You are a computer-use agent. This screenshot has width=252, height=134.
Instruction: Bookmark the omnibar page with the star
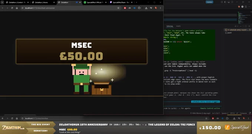[x=206, y=118]
